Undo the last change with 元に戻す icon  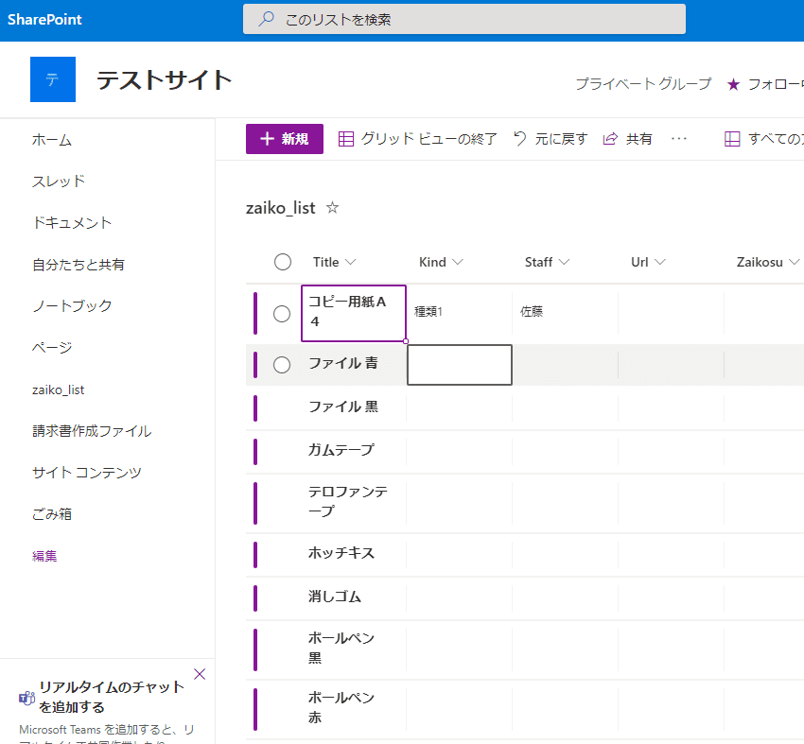pyautogui.click(x=518, y=137)
